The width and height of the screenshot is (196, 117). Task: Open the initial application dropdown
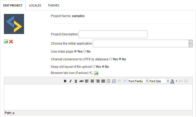pyautogui.click(x=191, y=44)
